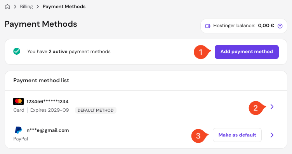Select Payment Methods breadcrumb item

click(x=64, y=7)
